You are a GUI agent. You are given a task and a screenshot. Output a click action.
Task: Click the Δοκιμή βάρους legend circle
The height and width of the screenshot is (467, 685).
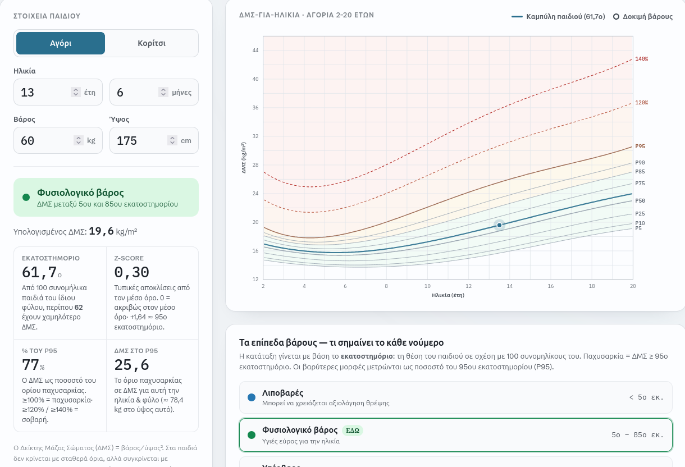tap(616, 17)
